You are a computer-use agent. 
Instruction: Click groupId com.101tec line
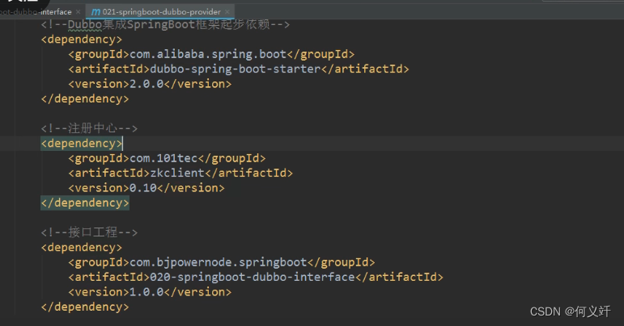[167, 158]
